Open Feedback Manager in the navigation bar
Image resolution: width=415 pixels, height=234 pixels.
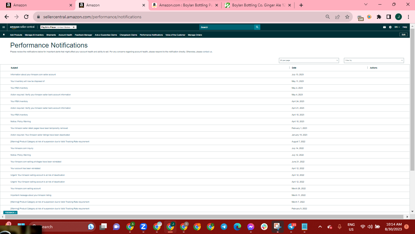pos(83,35)
